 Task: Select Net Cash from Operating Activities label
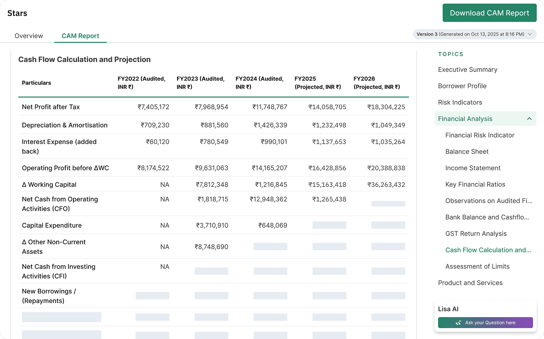point(60,204)
